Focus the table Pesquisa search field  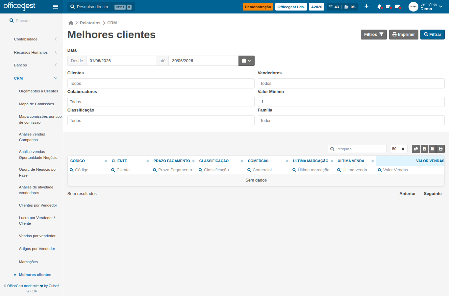pos(357,149)
